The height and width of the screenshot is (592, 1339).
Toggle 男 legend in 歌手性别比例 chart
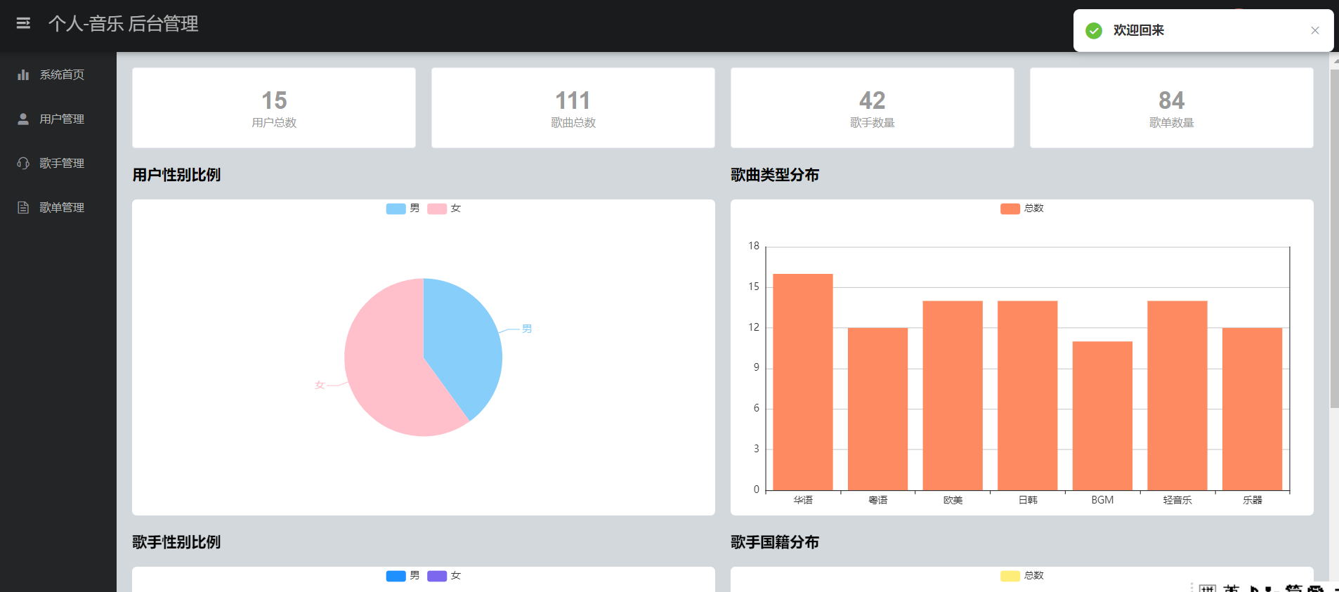(x=403, y=576)
